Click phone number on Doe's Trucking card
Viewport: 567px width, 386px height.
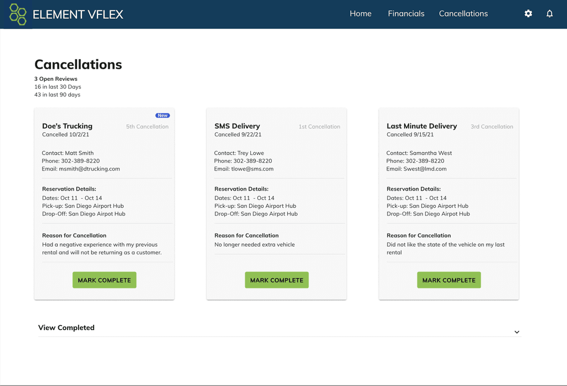click(x=80, y=161)
